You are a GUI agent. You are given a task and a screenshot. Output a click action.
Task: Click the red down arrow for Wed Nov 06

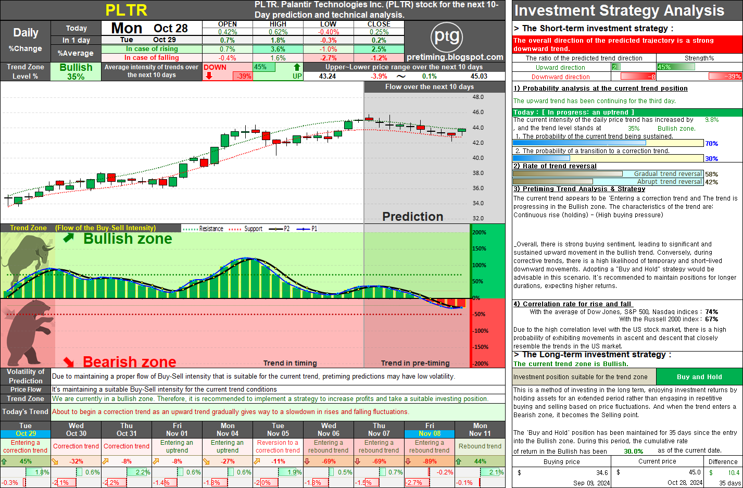[x=307, y=461]
